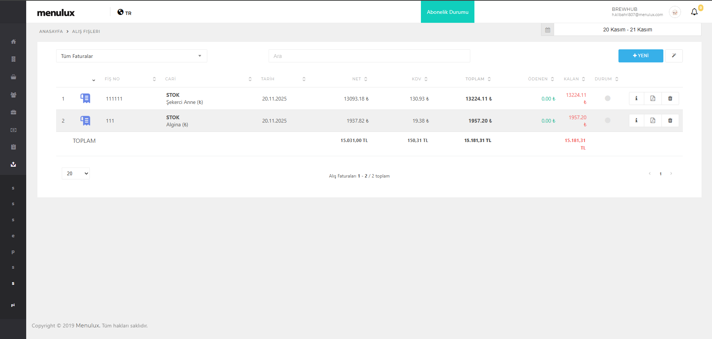Open receipt icon for invoice 111
The width and height of the screenshot is (712, 339).
pos(85,121)
